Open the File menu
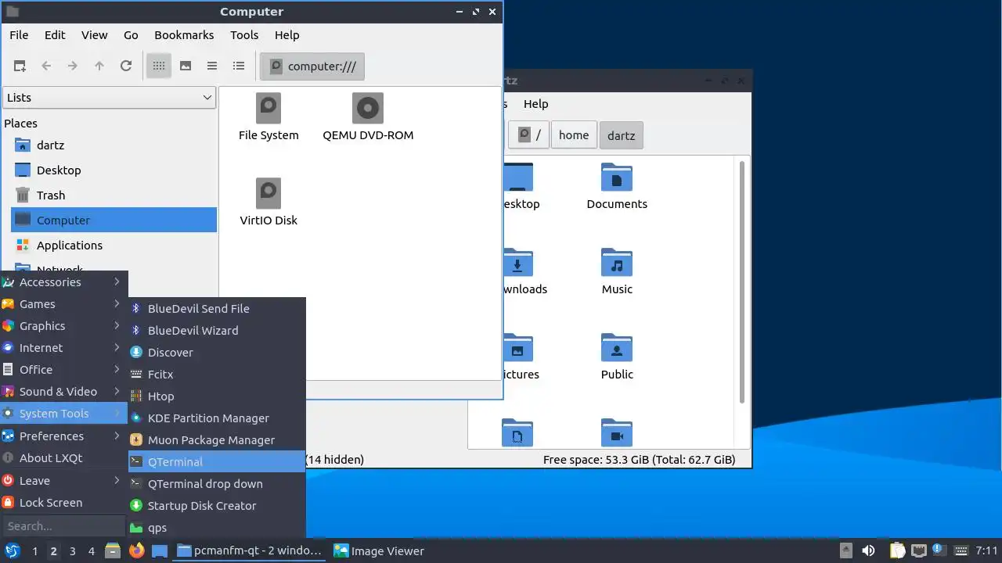Screen dimensions: 1002x563 click(19, 35)
